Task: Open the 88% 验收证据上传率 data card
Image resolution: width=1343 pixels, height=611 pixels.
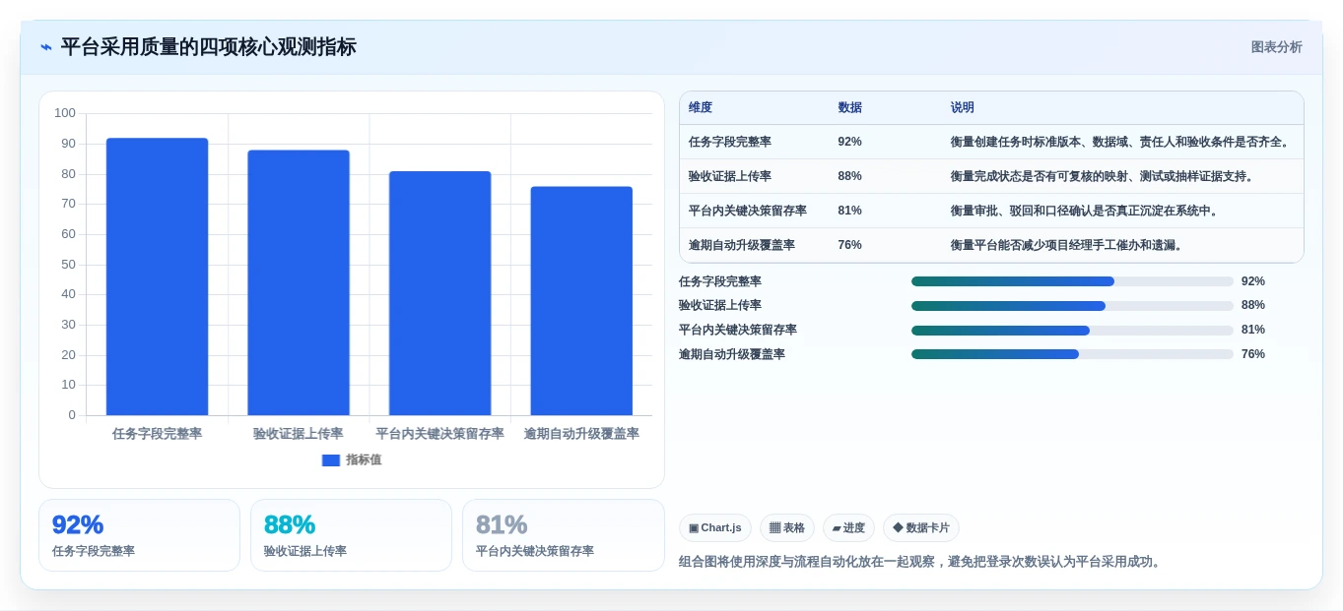Action: click(351, 535)
